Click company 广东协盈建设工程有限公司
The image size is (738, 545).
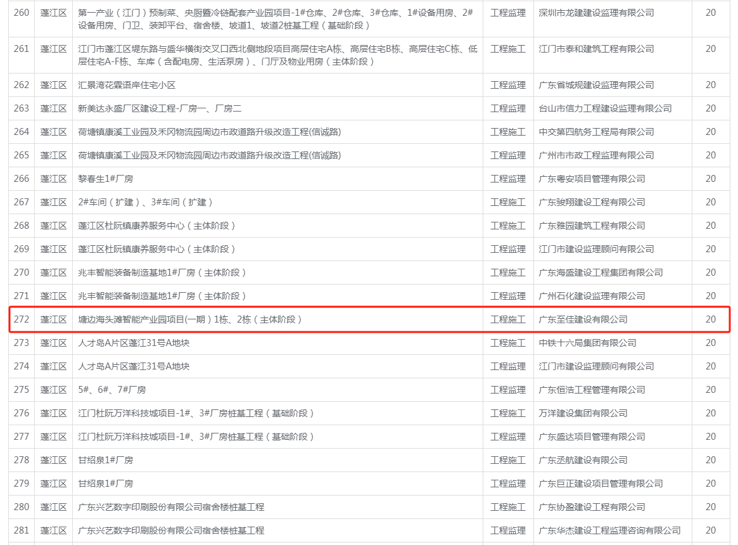(592, 508)
